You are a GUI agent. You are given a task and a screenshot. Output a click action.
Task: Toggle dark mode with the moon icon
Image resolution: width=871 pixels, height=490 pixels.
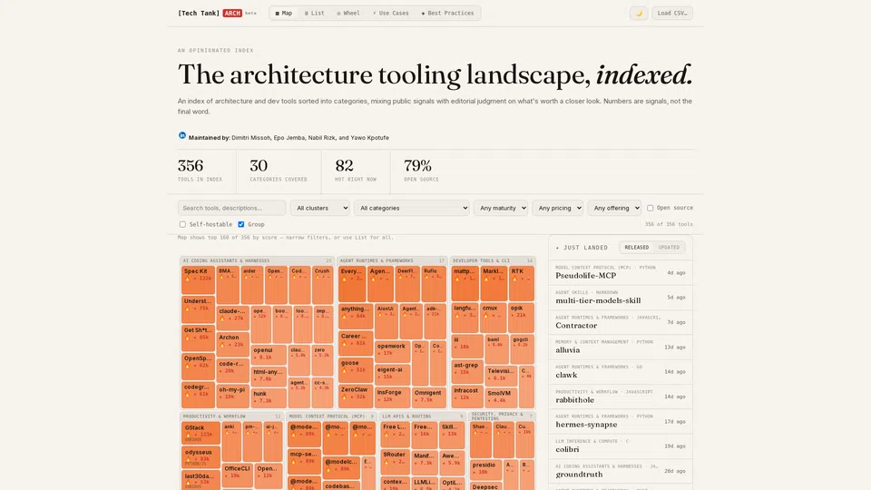pos(639,13)
